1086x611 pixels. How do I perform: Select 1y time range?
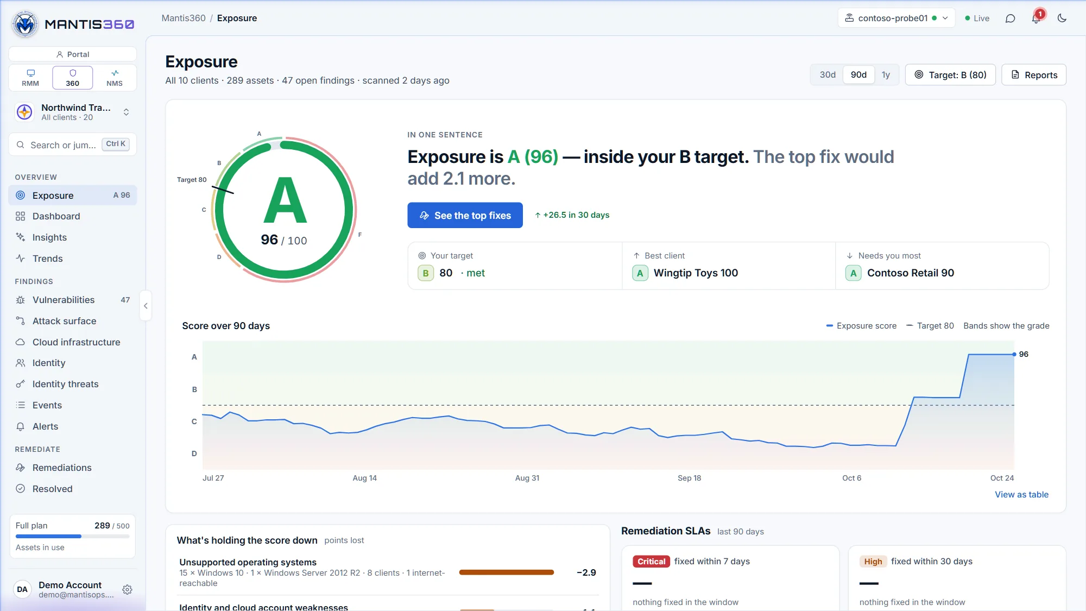click(x=886, y=75)
